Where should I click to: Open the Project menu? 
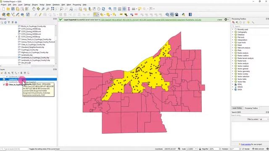(x=4, y=5)
